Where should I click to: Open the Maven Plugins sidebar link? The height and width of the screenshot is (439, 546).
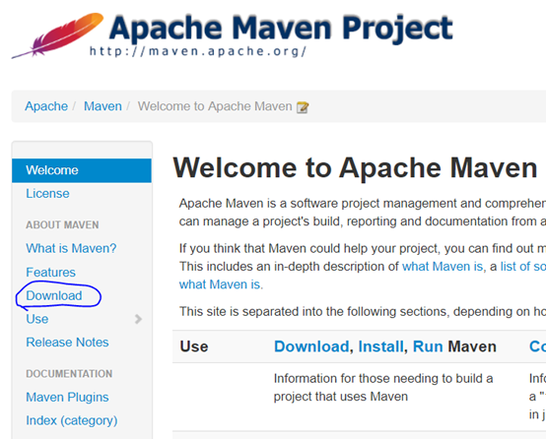point(67,398)
